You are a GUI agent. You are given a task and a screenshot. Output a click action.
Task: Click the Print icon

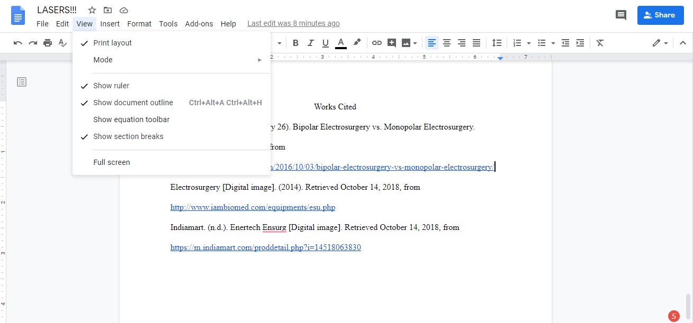(48, 43)
